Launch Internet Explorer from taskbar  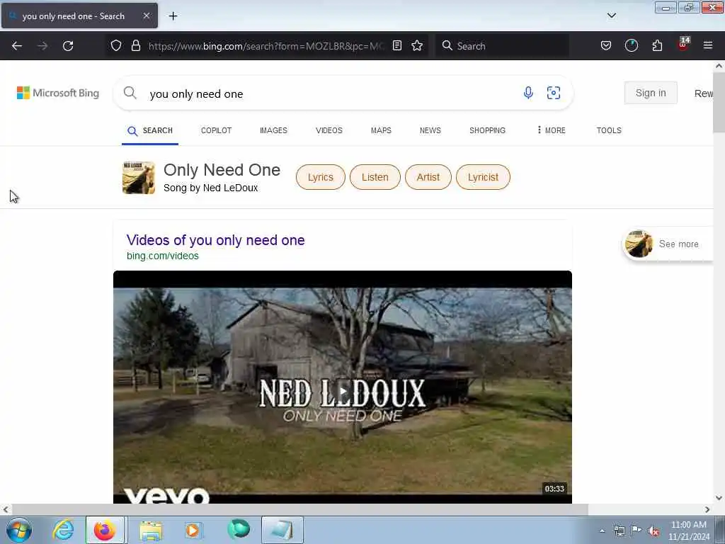click(63, 530)
